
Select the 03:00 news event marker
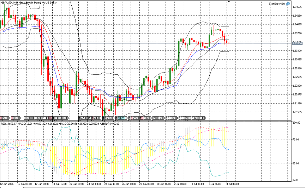(x=202, y=118)
